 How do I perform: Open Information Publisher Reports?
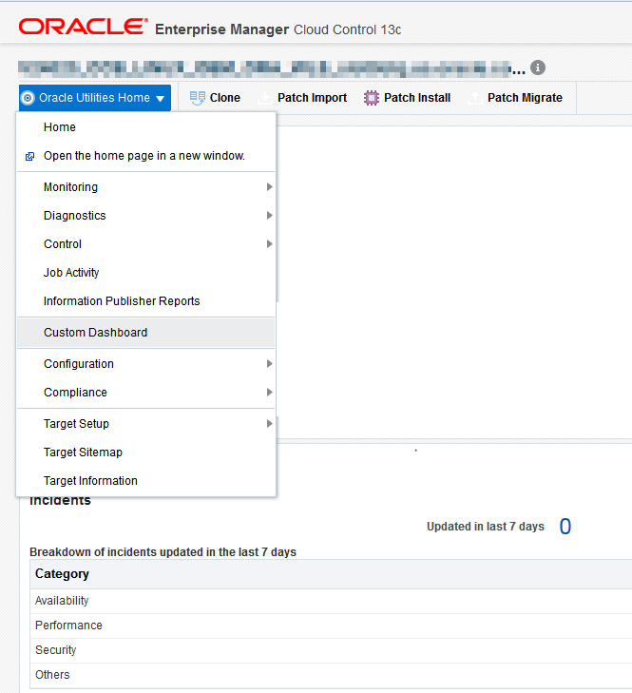[x=145, y=301]
